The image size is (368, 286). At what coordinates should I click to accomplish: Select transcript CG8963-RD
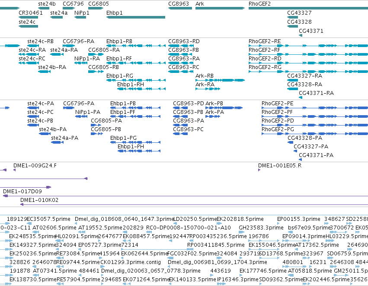coord(184,41)
